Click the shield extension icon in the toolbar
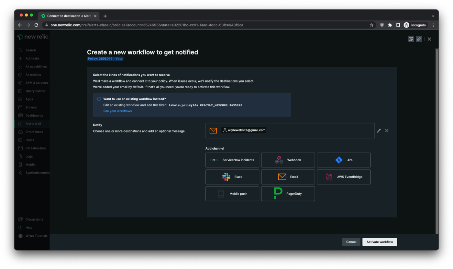 pyautogui.click(x=382, y=25)
